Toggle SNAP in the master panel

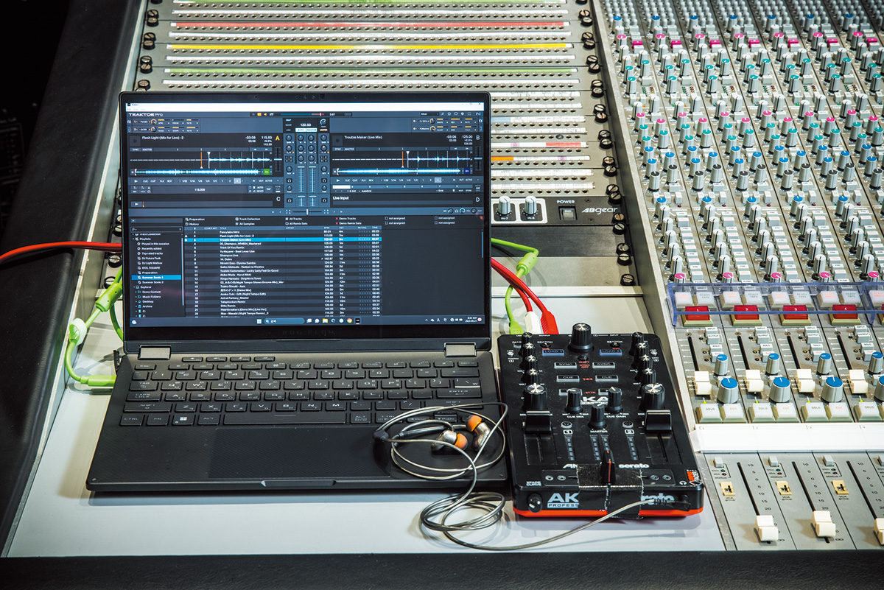pyautogui.click(x=288, y=121)
